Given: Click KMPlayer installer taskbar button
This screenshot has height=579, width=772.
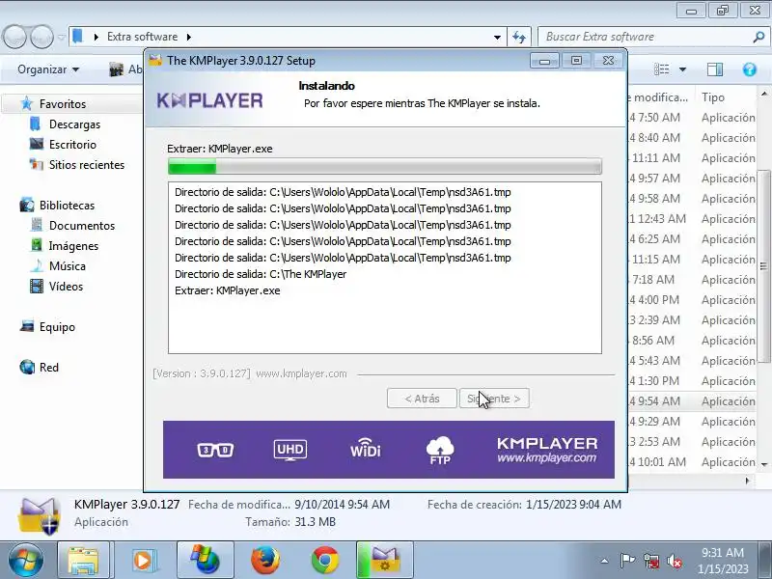Looking at the screenshot, I should coord(385,560).
